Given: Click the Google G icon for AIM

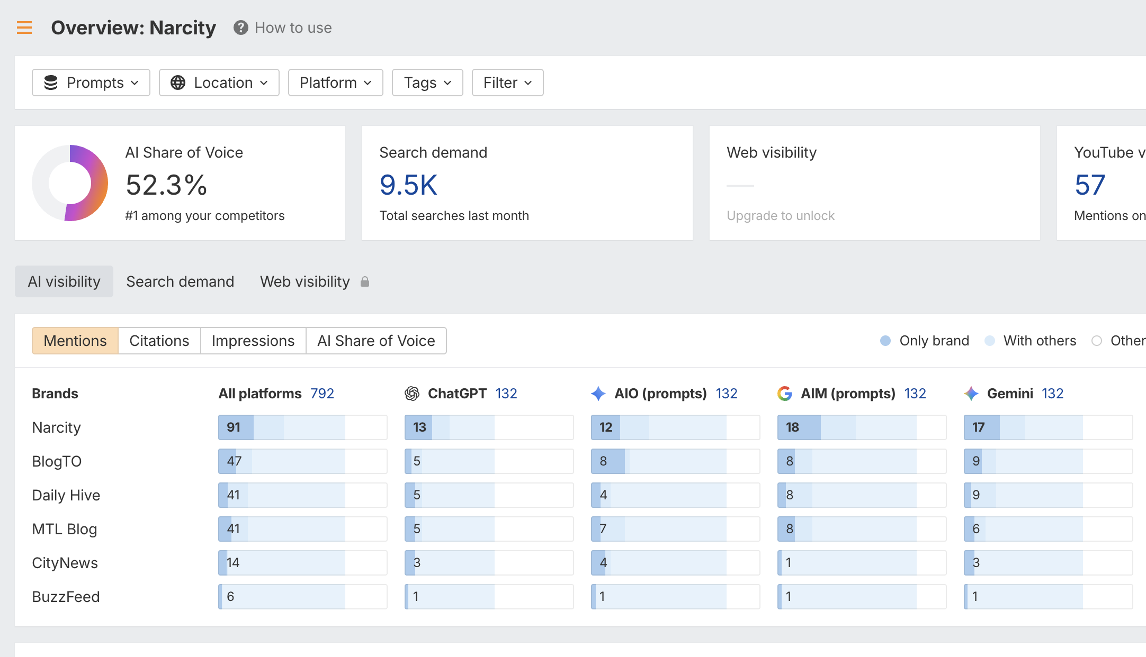Looking at the screenshot, I should (x=785, y=394).
